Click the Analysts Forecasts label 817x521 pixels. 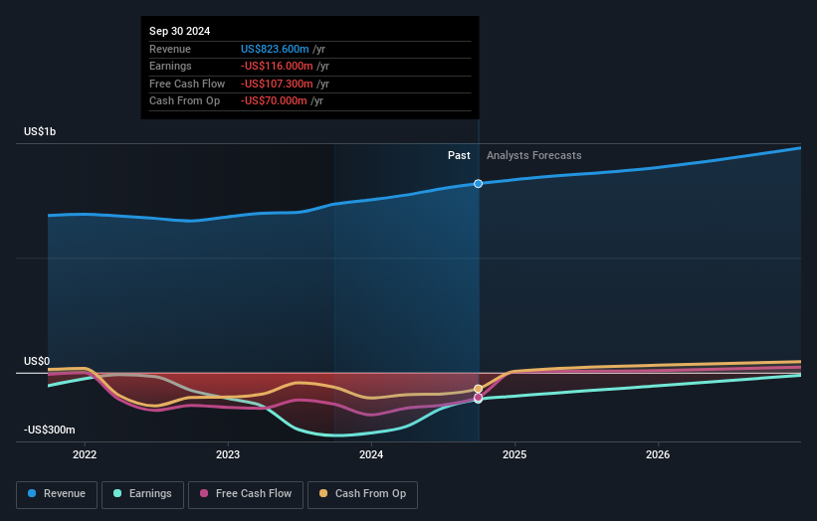pos(534,155)
